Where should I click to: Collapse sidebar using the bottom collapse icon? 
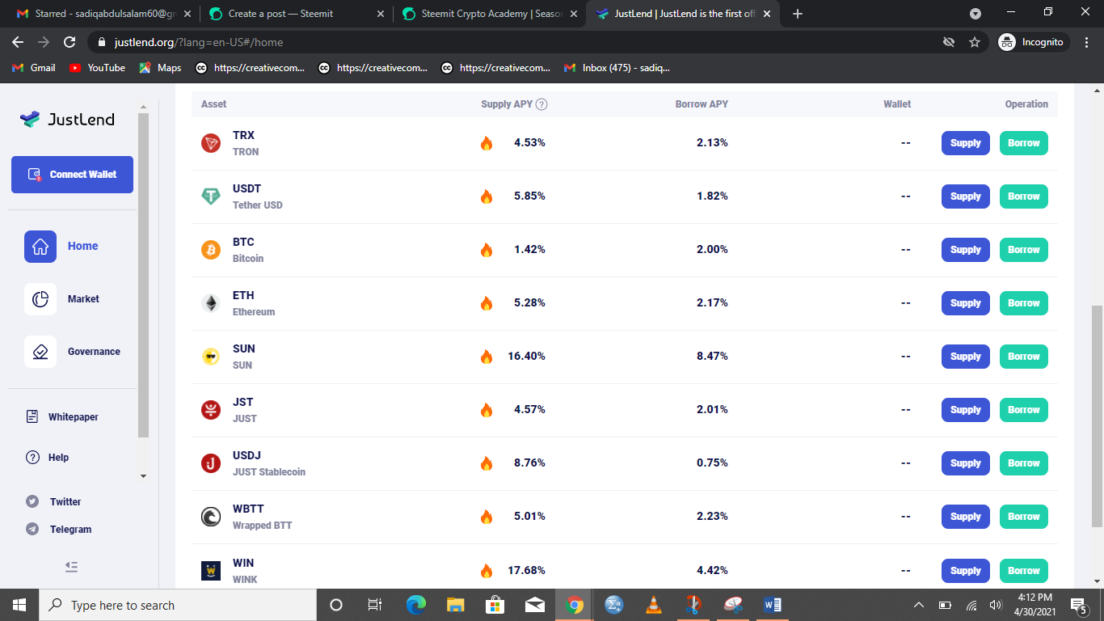coord(71,567)
